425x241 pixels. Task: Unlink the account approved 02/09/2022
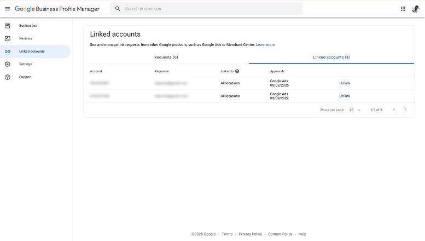345,96
